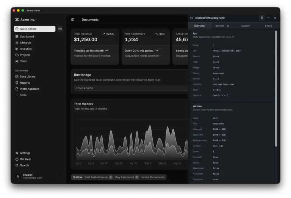291x198 pixels.
Task: Close the Development Debug Panel
Action: [275, 18]
